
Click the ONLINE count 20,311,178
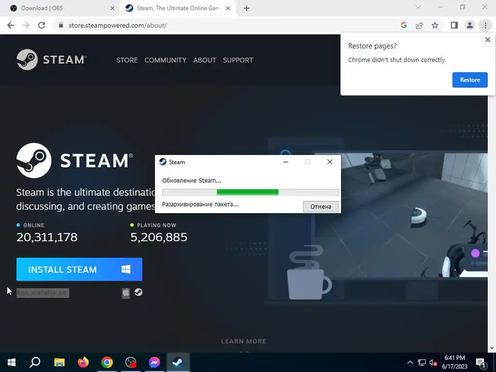[47, 237]
